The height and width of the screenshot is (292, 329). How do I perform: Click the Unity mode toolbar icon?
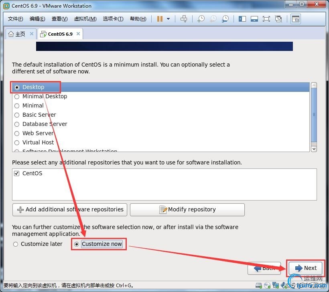tap(278, 19)
